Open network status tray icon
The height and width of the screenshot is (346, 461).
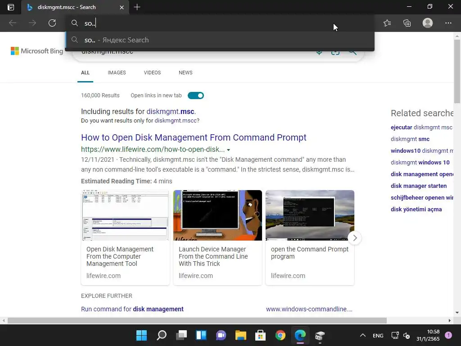coord(395,335)
